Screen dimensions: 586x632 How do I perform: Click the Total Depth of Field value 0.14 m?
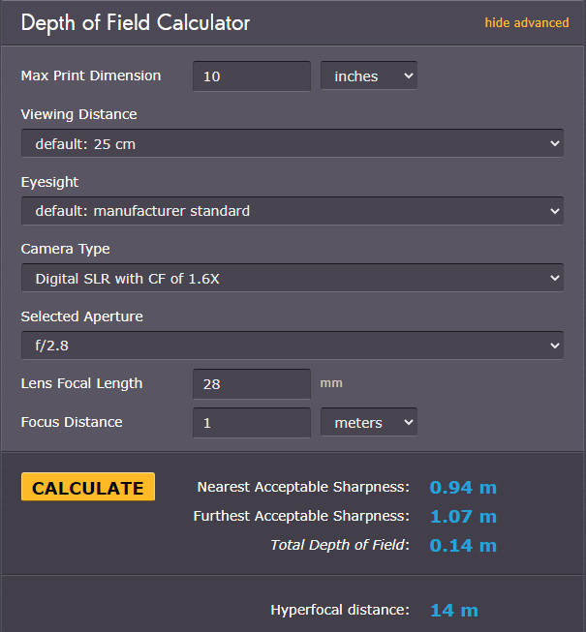[x=463, y=546]
